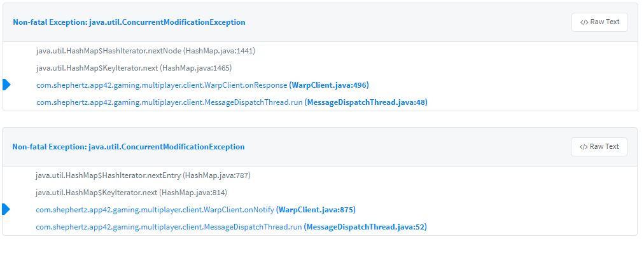The image size is (644, 274).
Task: Click the blue arrow marker beside WarpClient.onResponse
Action: 7,85
